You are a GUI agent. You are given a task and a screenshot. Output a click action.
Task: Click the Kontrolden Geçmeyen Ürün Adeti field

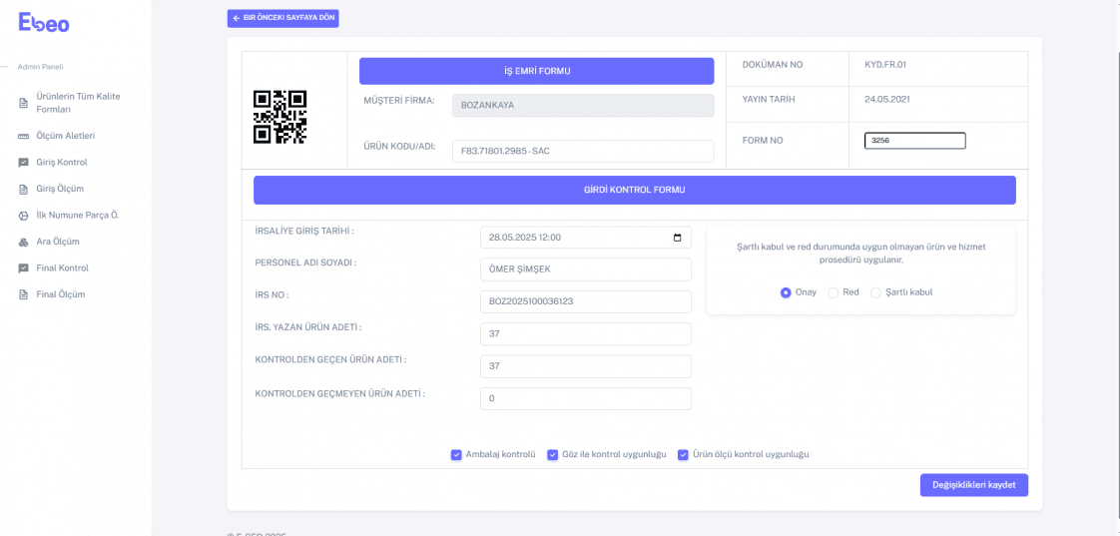tap(586, 399)
